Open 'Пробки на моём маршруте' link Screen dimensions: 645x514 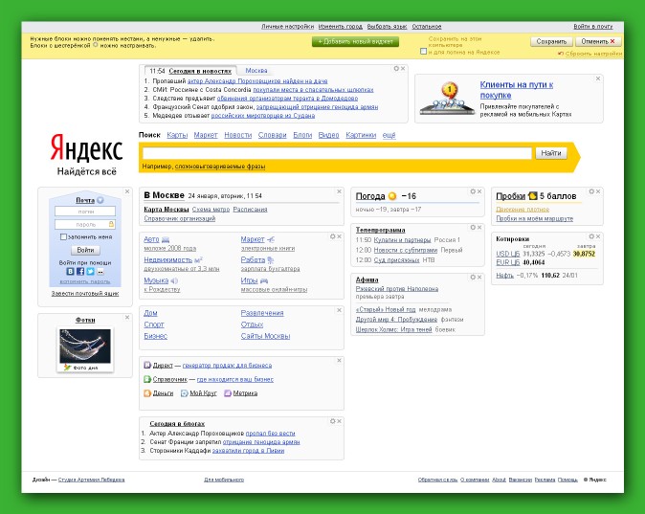tap(534, 218)
